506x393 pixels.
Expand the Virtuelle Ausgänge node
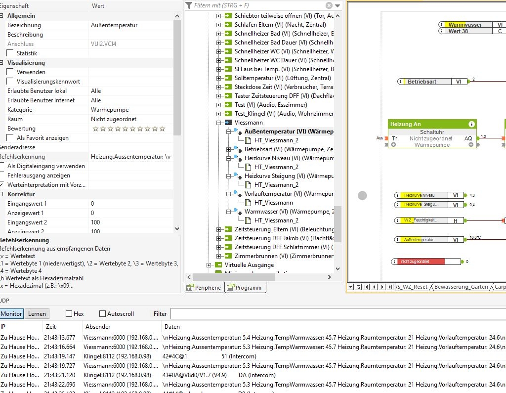click(209, 265)
